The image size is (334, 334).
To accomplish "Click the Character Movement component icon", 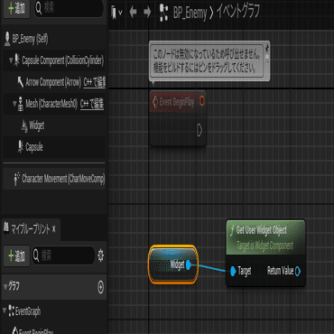I will 17,179.
